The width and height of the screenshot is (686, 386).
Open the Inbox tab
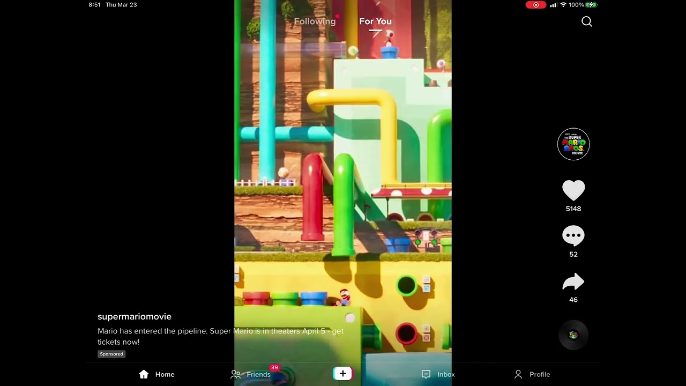pos(438,374)
